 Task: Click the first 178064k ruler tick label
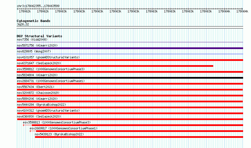pos(224,11)
